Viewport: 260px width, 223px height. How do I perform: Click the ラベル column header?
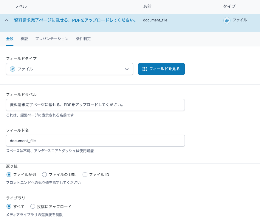[x=21, y=7]
